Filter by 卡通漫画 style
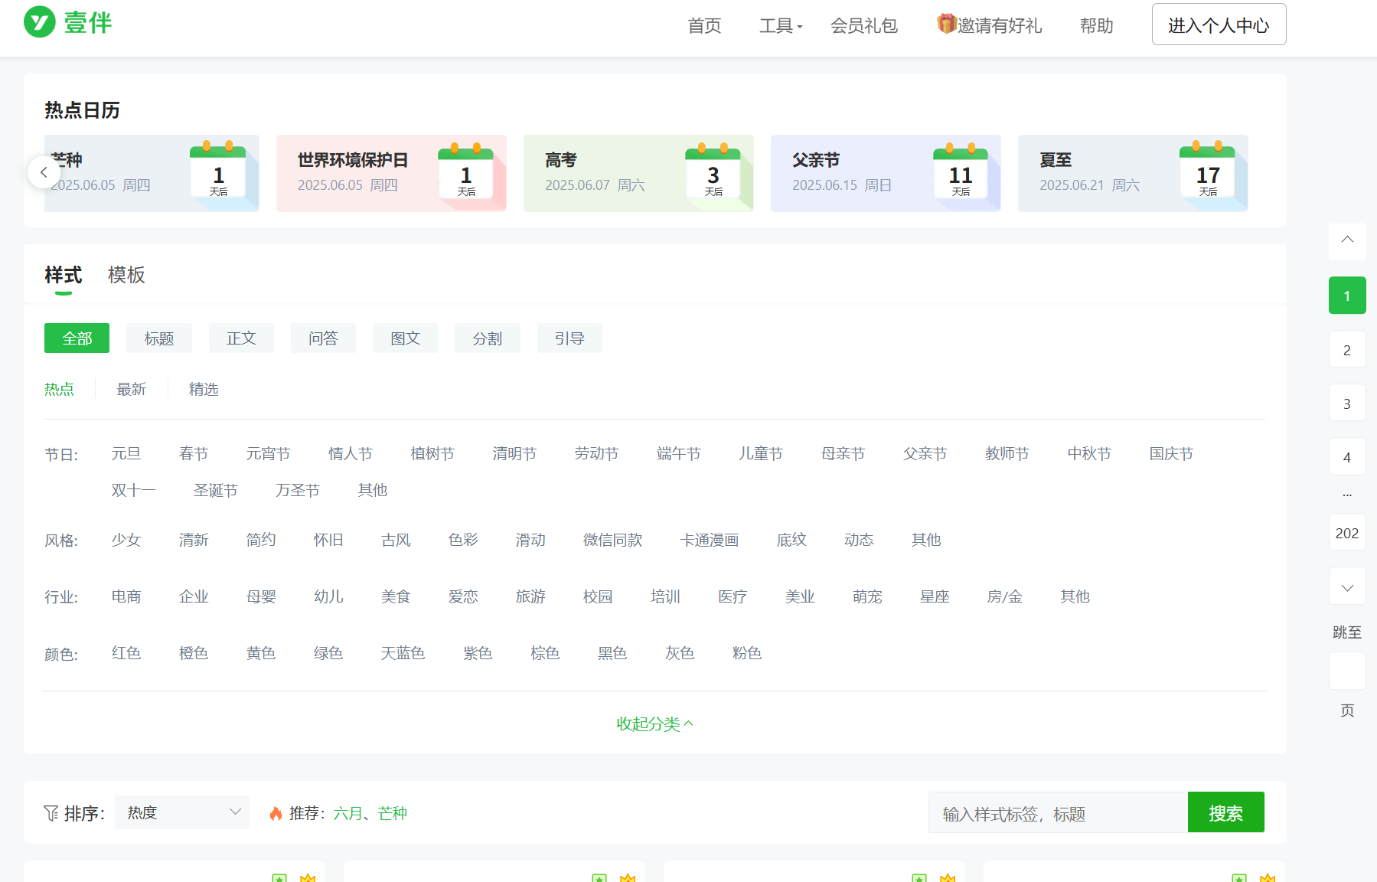The height and width of the screenshot is (882, 1377). [x=709, y=540]
